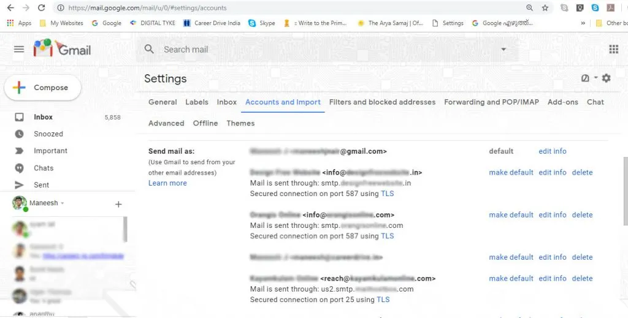Open the Inbox settings tab
628x318 pixels.
(x=227, y=102)
